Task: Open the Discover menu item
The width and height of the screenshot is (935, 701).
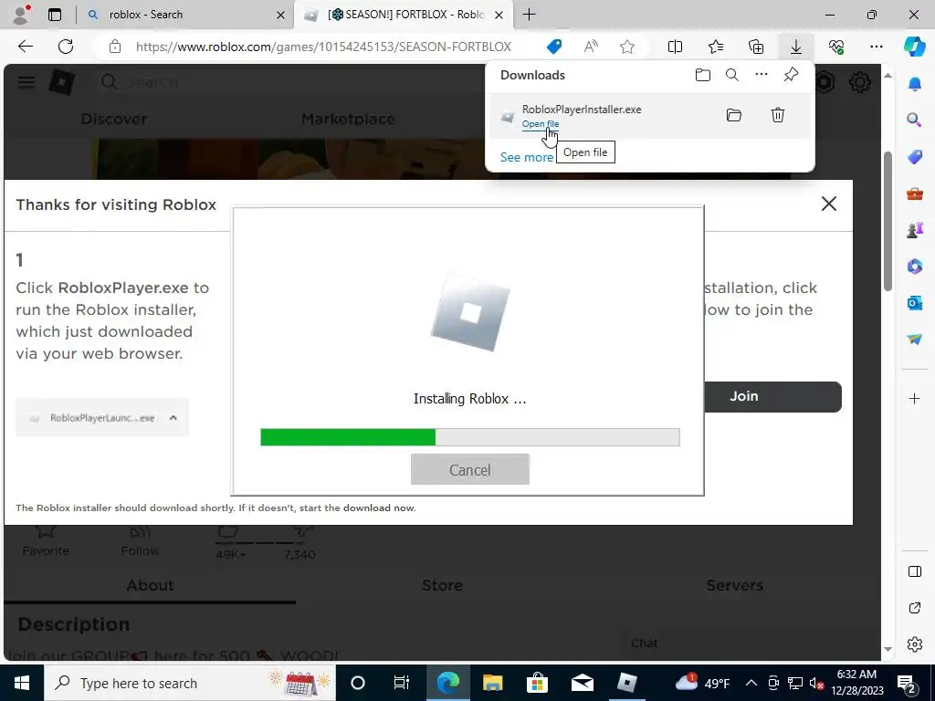Action: coord(114,120)
